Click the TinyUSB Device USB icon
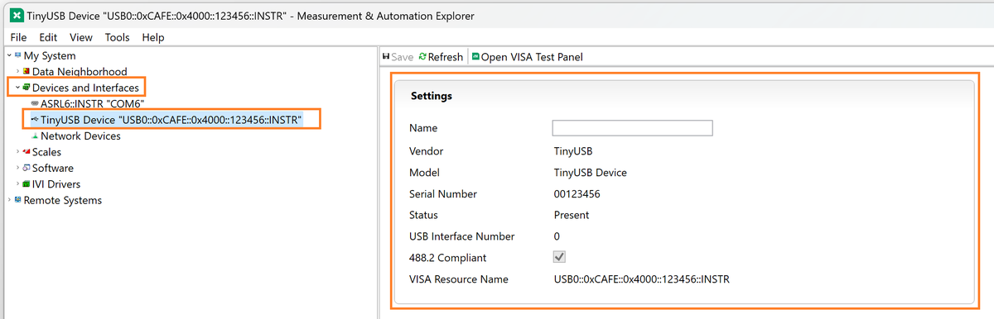This screenshot has width=994, height=319. point(35,120)
